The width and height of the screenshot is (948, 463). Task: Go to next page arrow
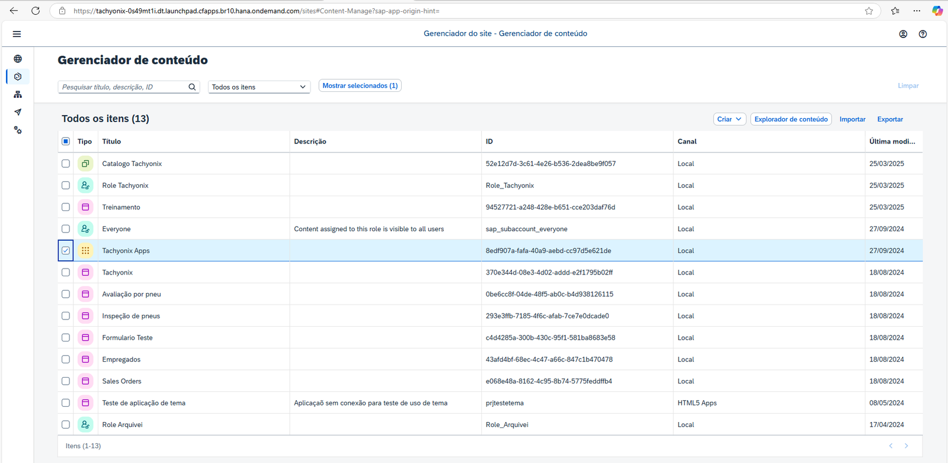[906, 446]
